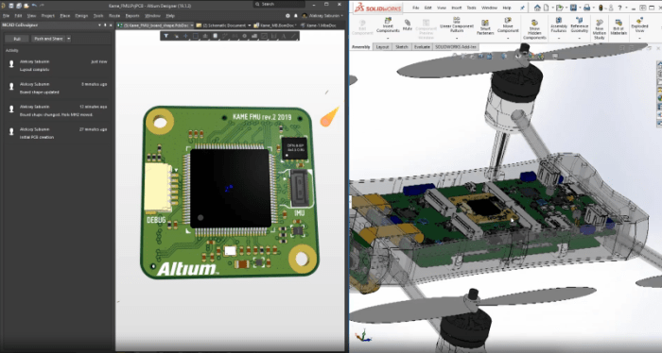This screenshot has width=662, height=353.
Task: Switch to SOLIDWORKS Add-Ins tab
Action: tap(456, 47)
